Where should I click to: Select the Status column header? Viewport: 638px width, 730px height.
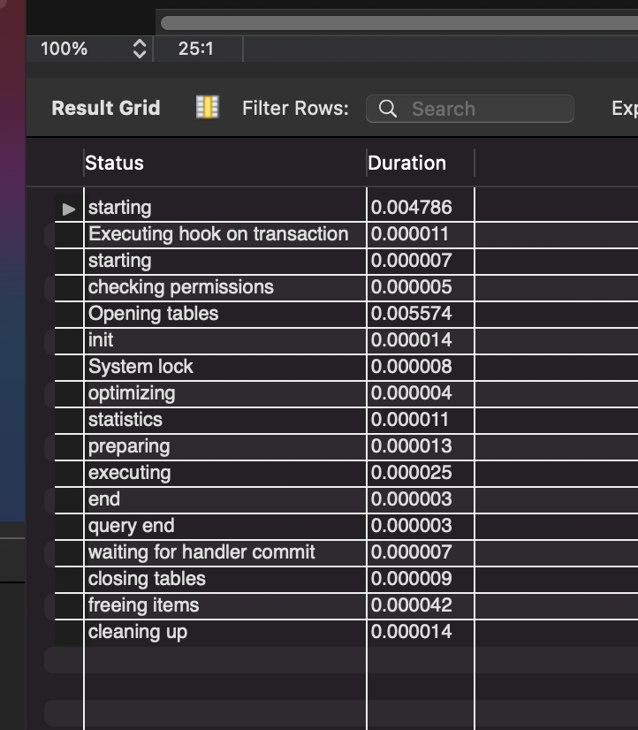(x=224, y=163)
